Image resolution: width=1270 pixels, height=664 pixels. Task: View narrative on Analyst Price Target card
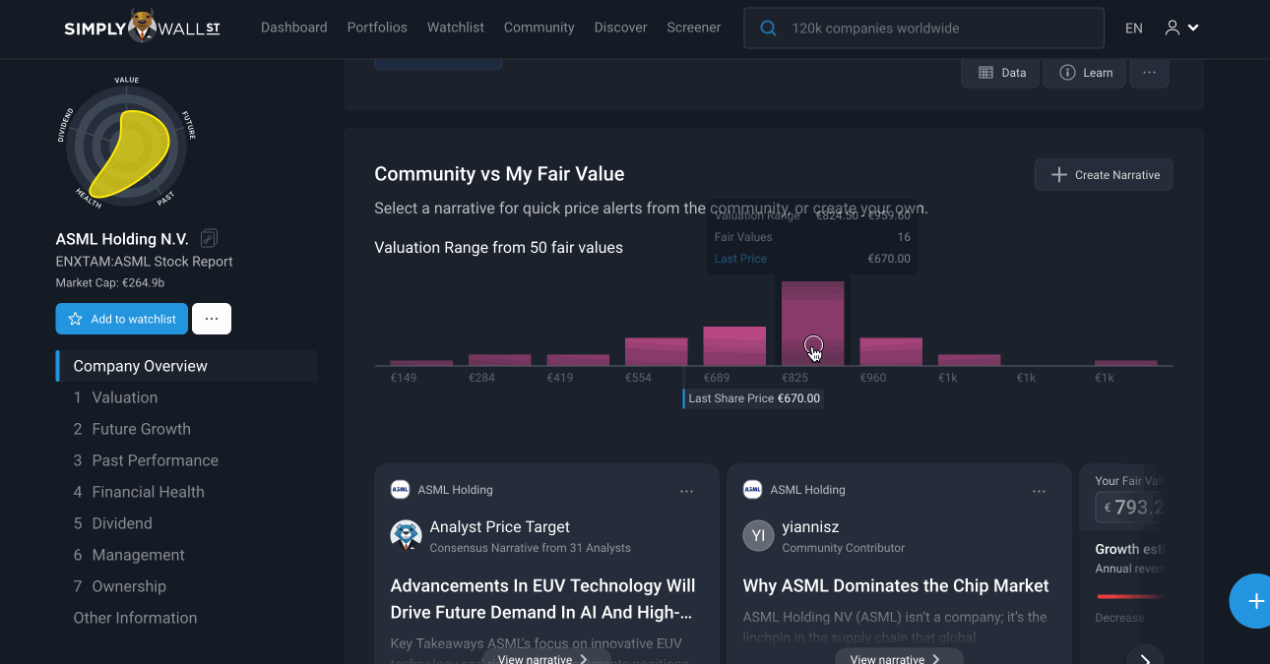[x=545, y=657]
